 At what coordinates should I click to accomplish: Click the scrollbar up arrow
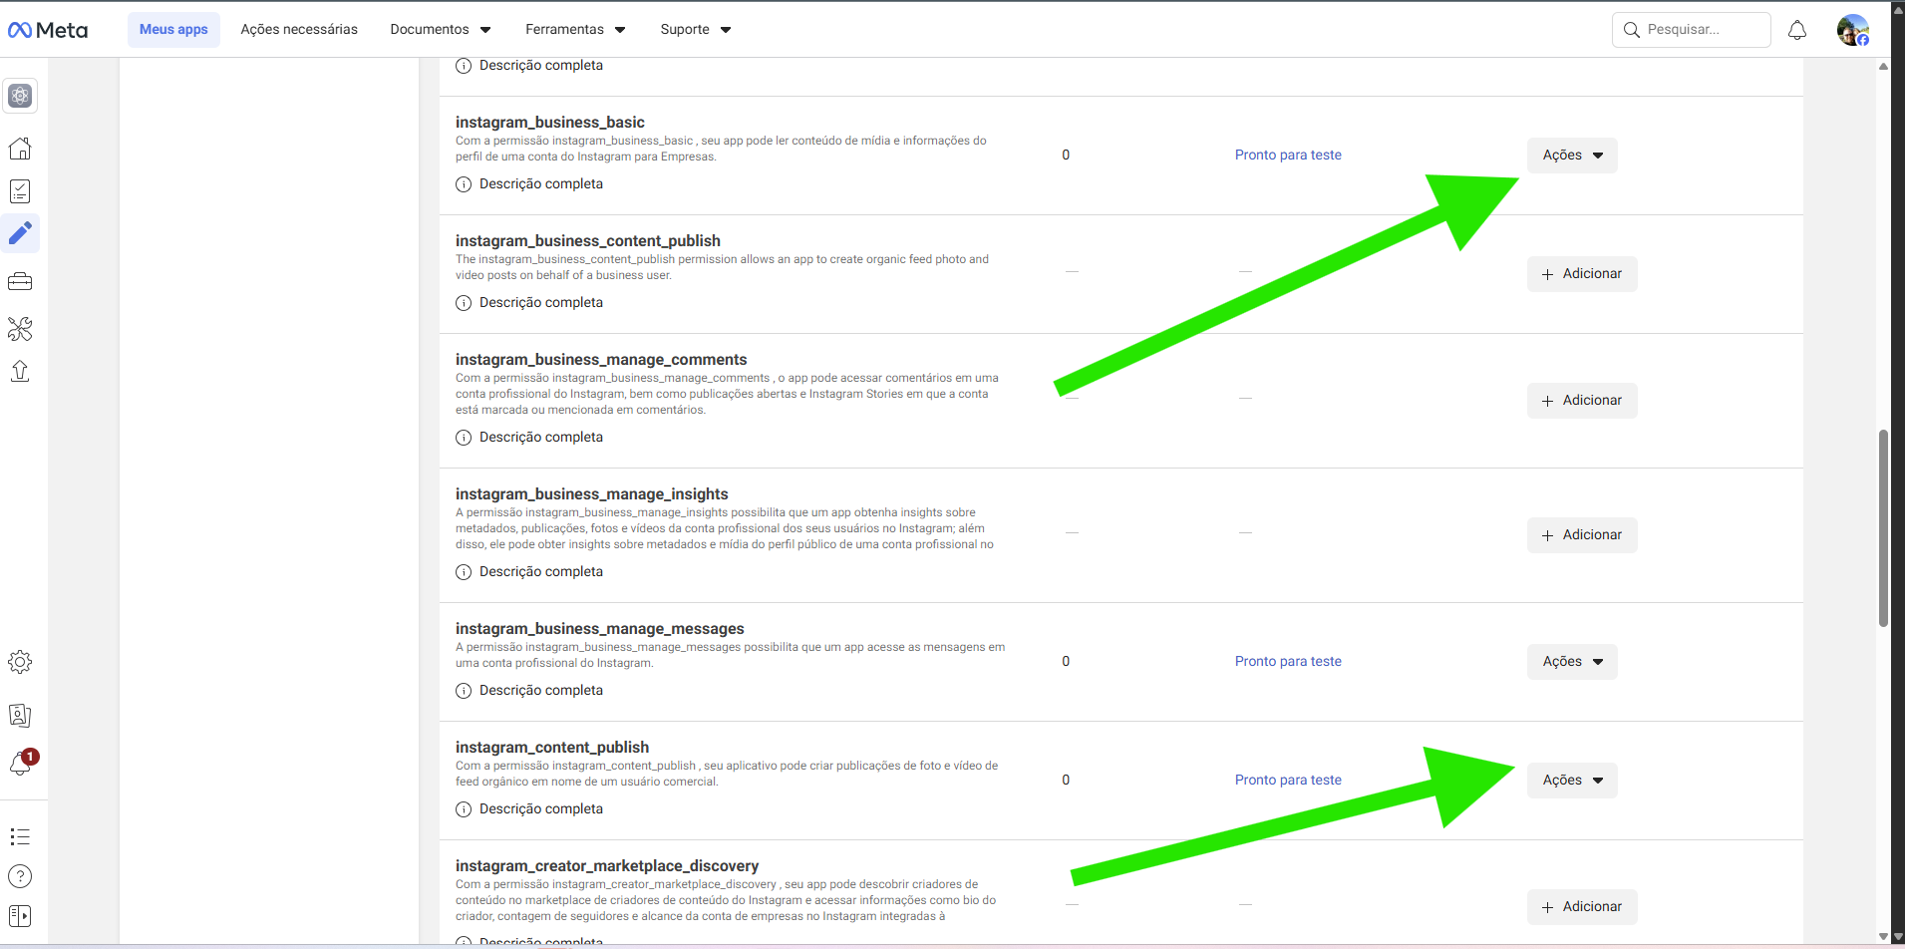(x=1883, y=66)
